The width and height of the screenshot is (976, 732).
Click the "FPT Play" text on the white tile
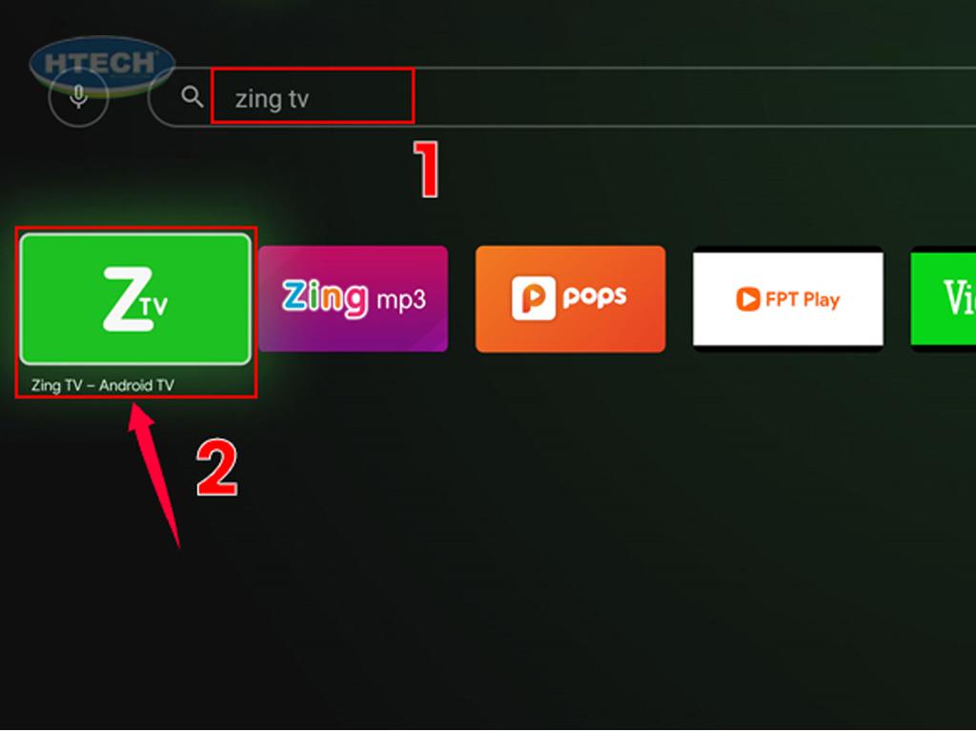coord(803,300)
